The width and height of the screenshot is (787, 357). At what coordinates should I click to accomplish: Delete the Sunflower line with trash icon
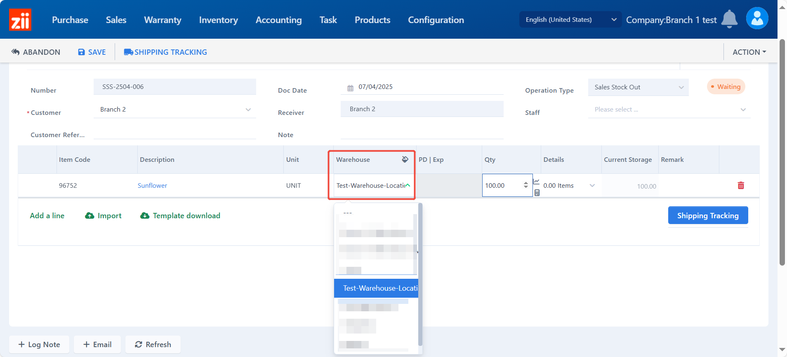741,185
